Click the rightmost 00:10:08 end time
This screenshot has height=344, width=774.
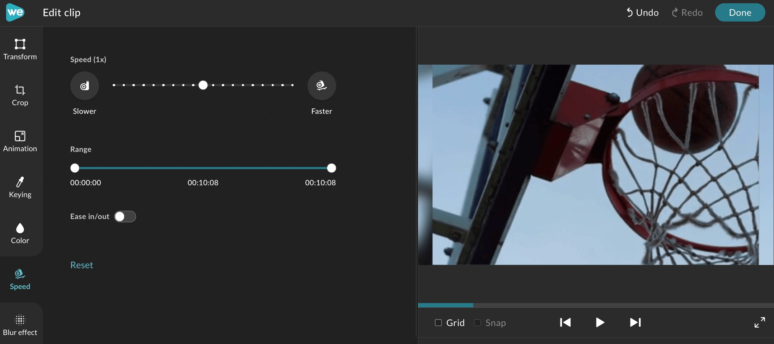320,183
